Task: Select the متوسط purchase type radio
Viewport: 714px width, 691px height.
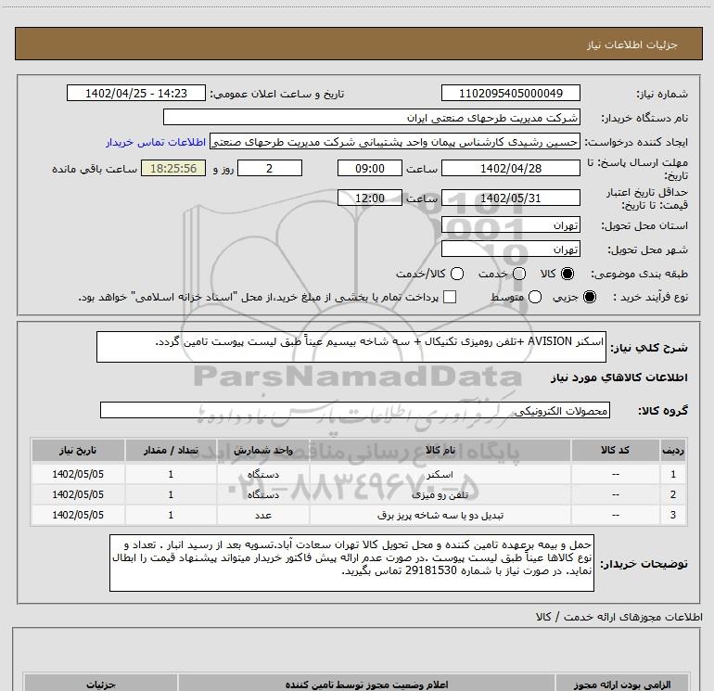Action: [535, 297]
